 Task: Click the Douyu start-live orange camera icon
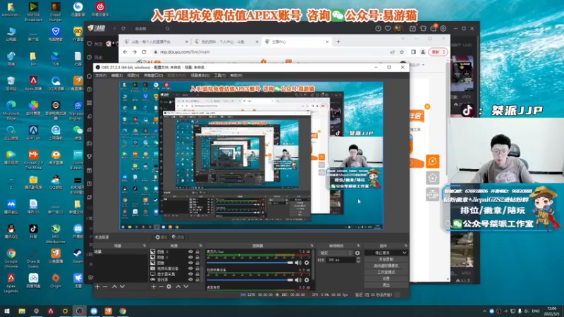click(432, 161)
